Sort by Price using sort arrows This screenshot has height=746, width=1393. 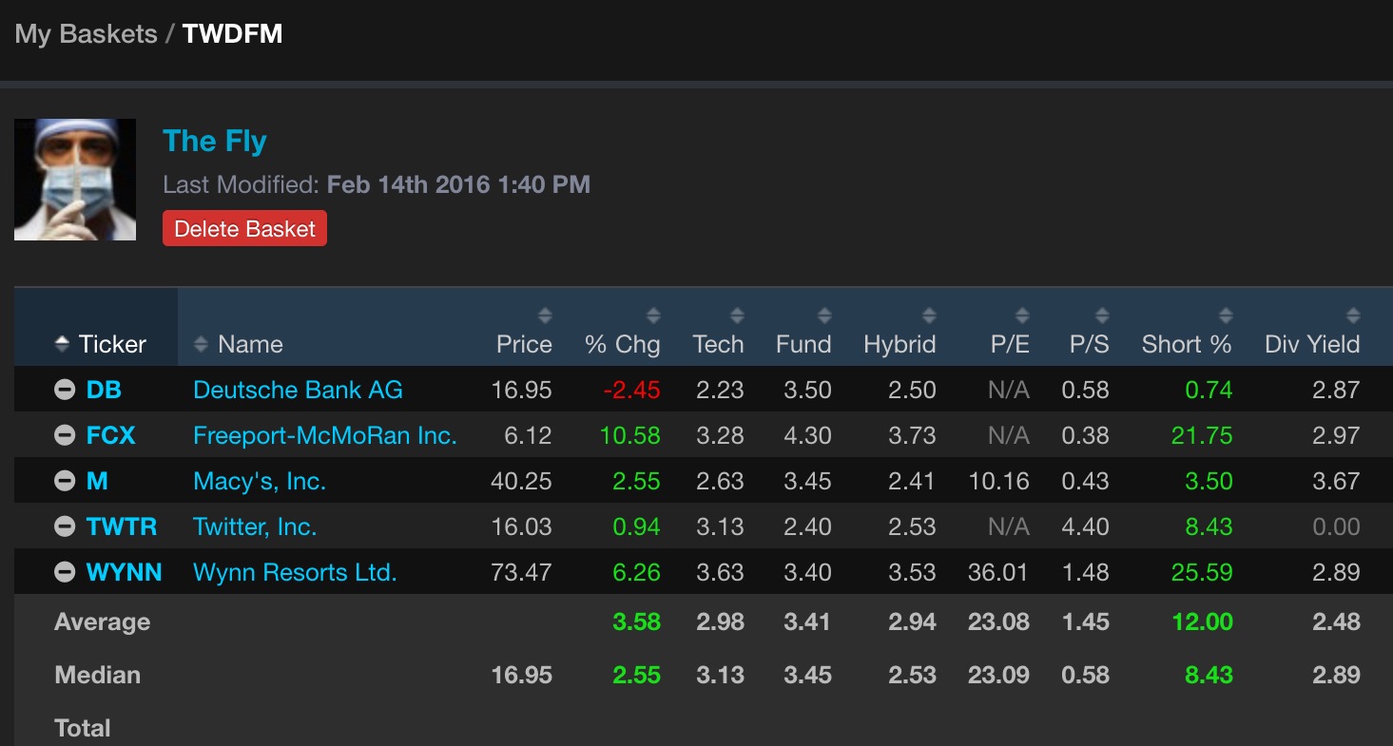(545, 316)
